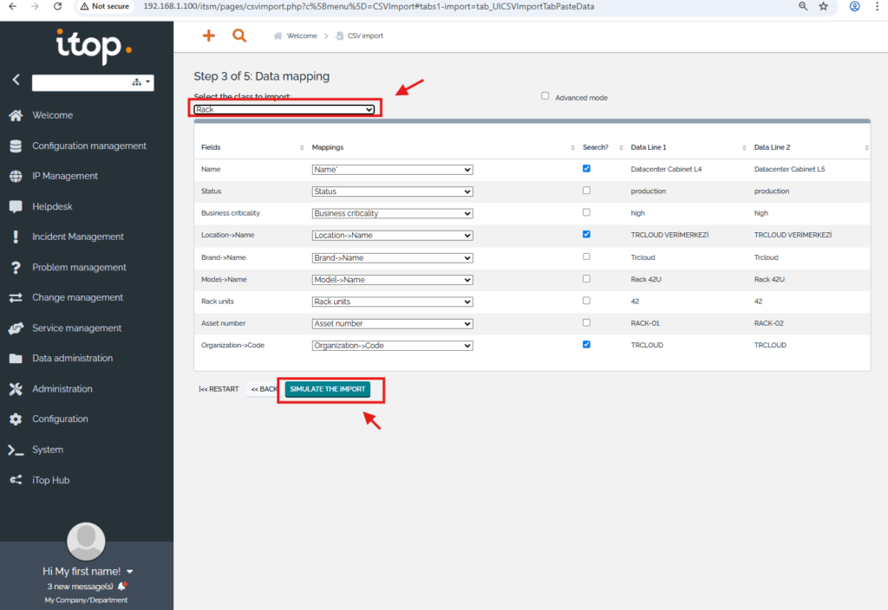Click browser reload icon
Screen dimensions: 888x610
point(57,6)
